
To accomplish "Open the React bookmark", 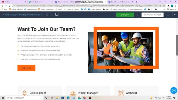I will (x=106, y=9).
